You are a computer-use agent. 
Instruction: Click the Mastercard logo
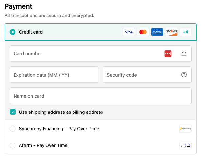pos(143,32)
